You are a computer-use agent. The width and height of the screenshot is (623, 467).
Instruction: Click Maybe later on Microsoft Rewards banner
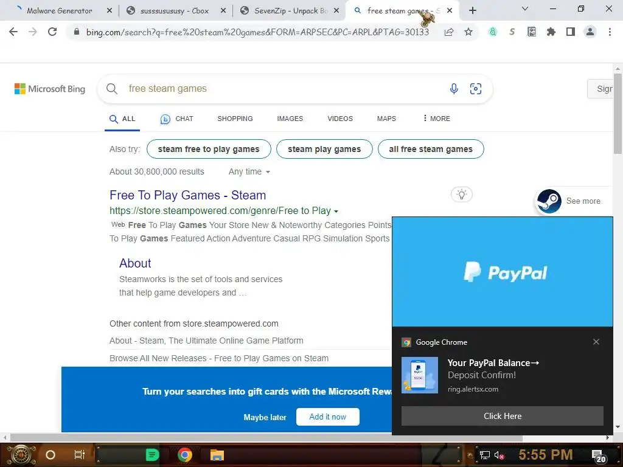click(265, 417)
